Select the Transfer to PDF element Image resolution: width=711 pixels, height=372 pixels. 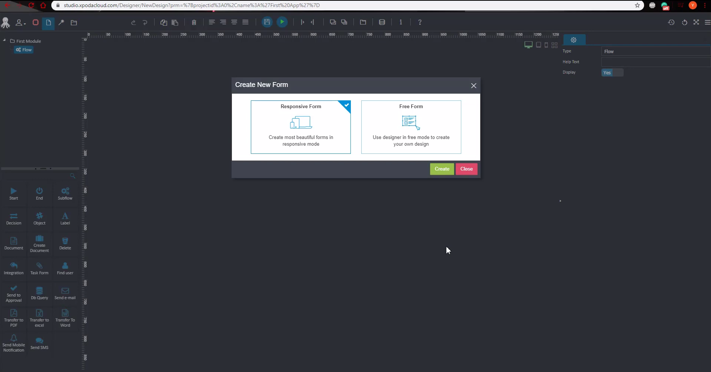click(x=14, y=318)
